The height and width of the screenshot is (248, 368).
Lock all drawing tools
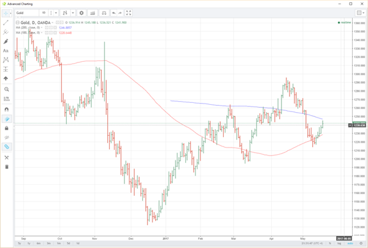click(x=7, y=128)
